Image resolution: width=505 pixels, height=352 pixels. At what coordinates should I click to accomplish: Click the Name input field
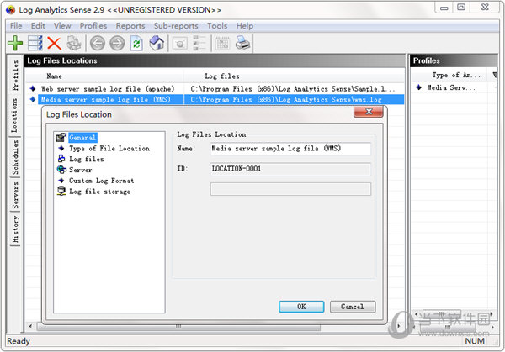pyautogui.click(x=290, y=149)
